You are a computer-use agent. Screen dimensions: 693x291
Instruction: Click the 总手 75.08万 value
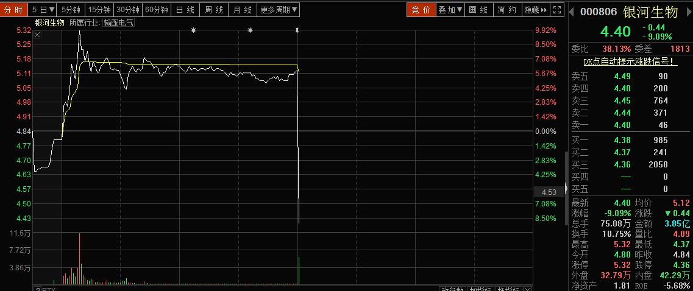(616, 223)
